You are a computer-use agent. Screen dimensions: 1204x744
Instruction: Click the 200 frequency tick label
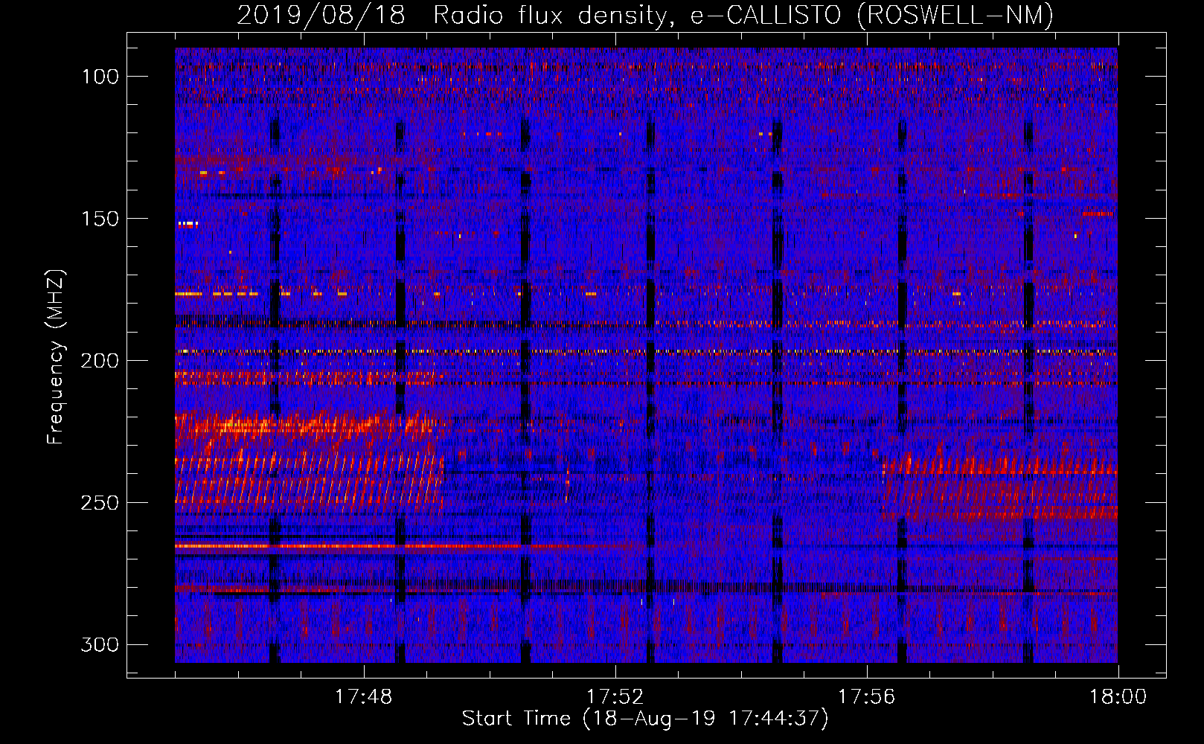(x=100, y=361)
